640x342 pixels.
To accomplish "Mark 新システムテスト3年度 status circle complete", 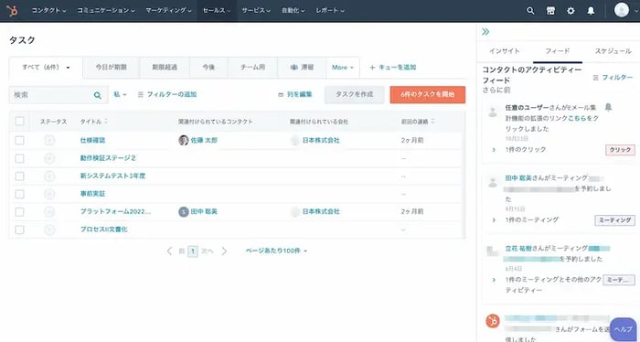I will point(49,176).
